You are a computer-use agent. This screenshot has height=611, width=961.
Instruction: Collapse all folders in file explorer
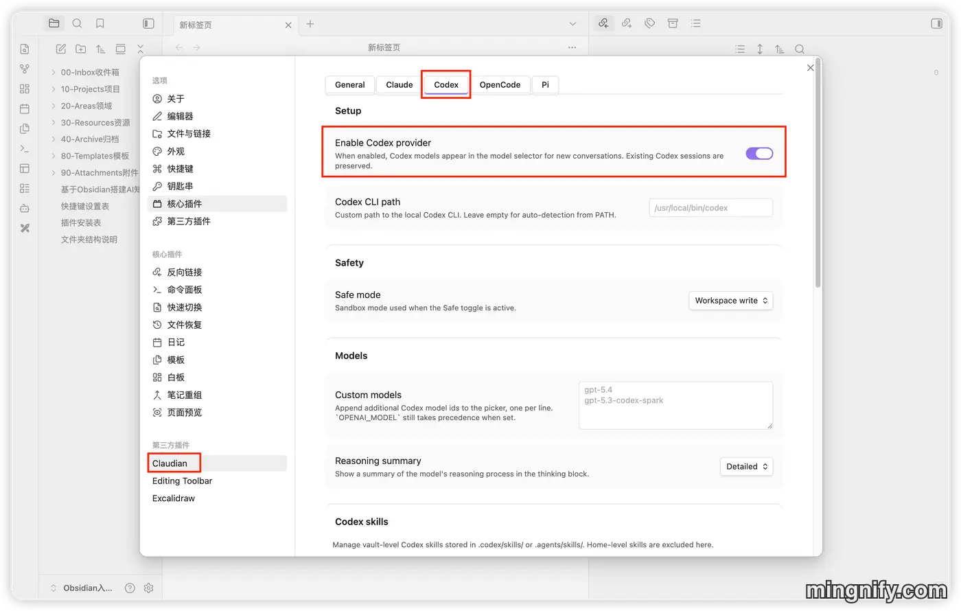tap(140, 49)
